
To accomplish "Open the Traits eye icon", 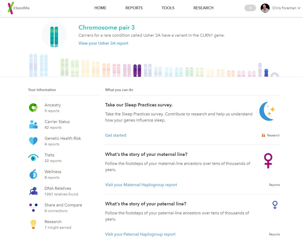I will 33,158.
